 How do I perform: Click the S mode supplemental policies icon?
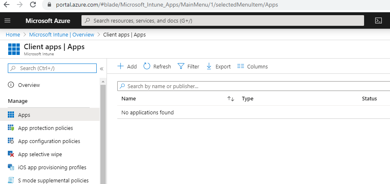click(x=11, y=180)
